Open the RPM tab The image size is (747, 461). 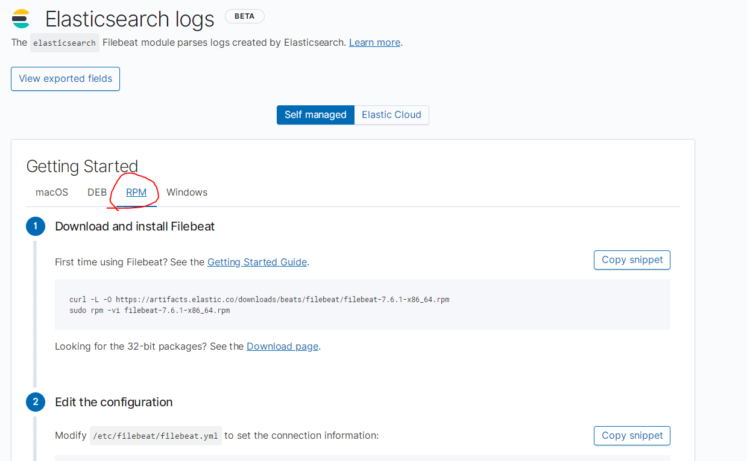[136, 192]
